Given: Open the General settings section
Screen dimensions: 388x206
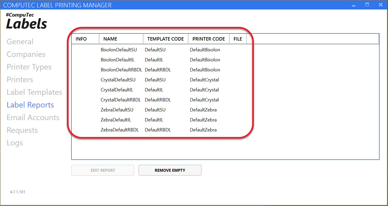Looking at the screenshot, I should 20,42.
